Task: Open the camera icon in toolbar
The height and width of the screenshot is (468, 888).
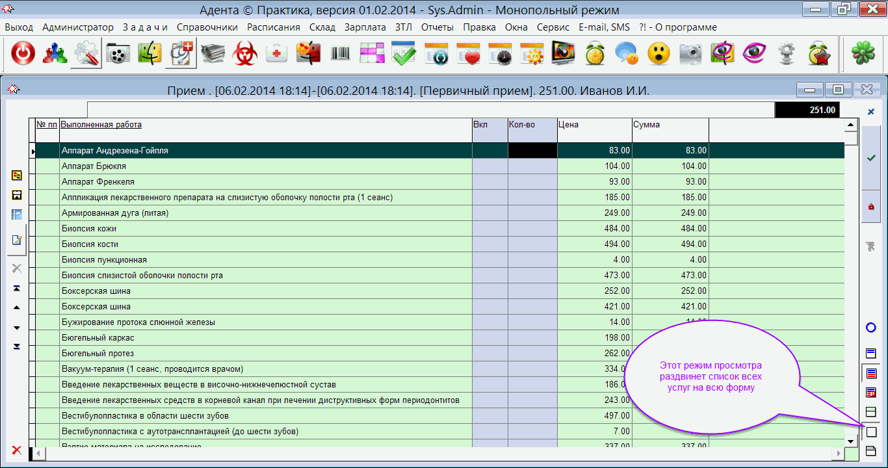Action: [690, 54]
